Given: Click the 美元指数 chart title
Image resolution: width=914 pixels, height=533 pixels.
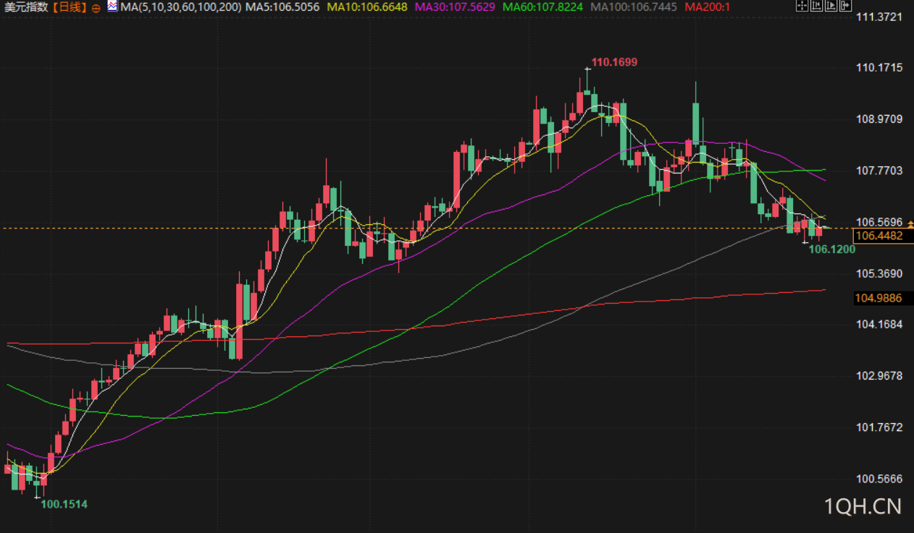Looking at the screenshot, I should 27,7.
